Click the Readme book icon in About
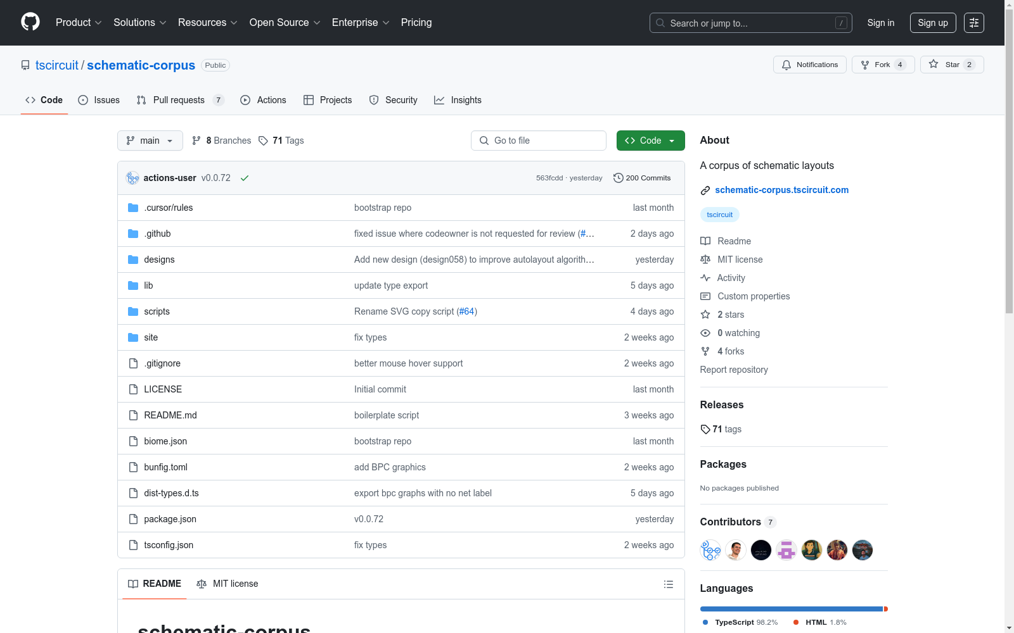 (705, 241)
